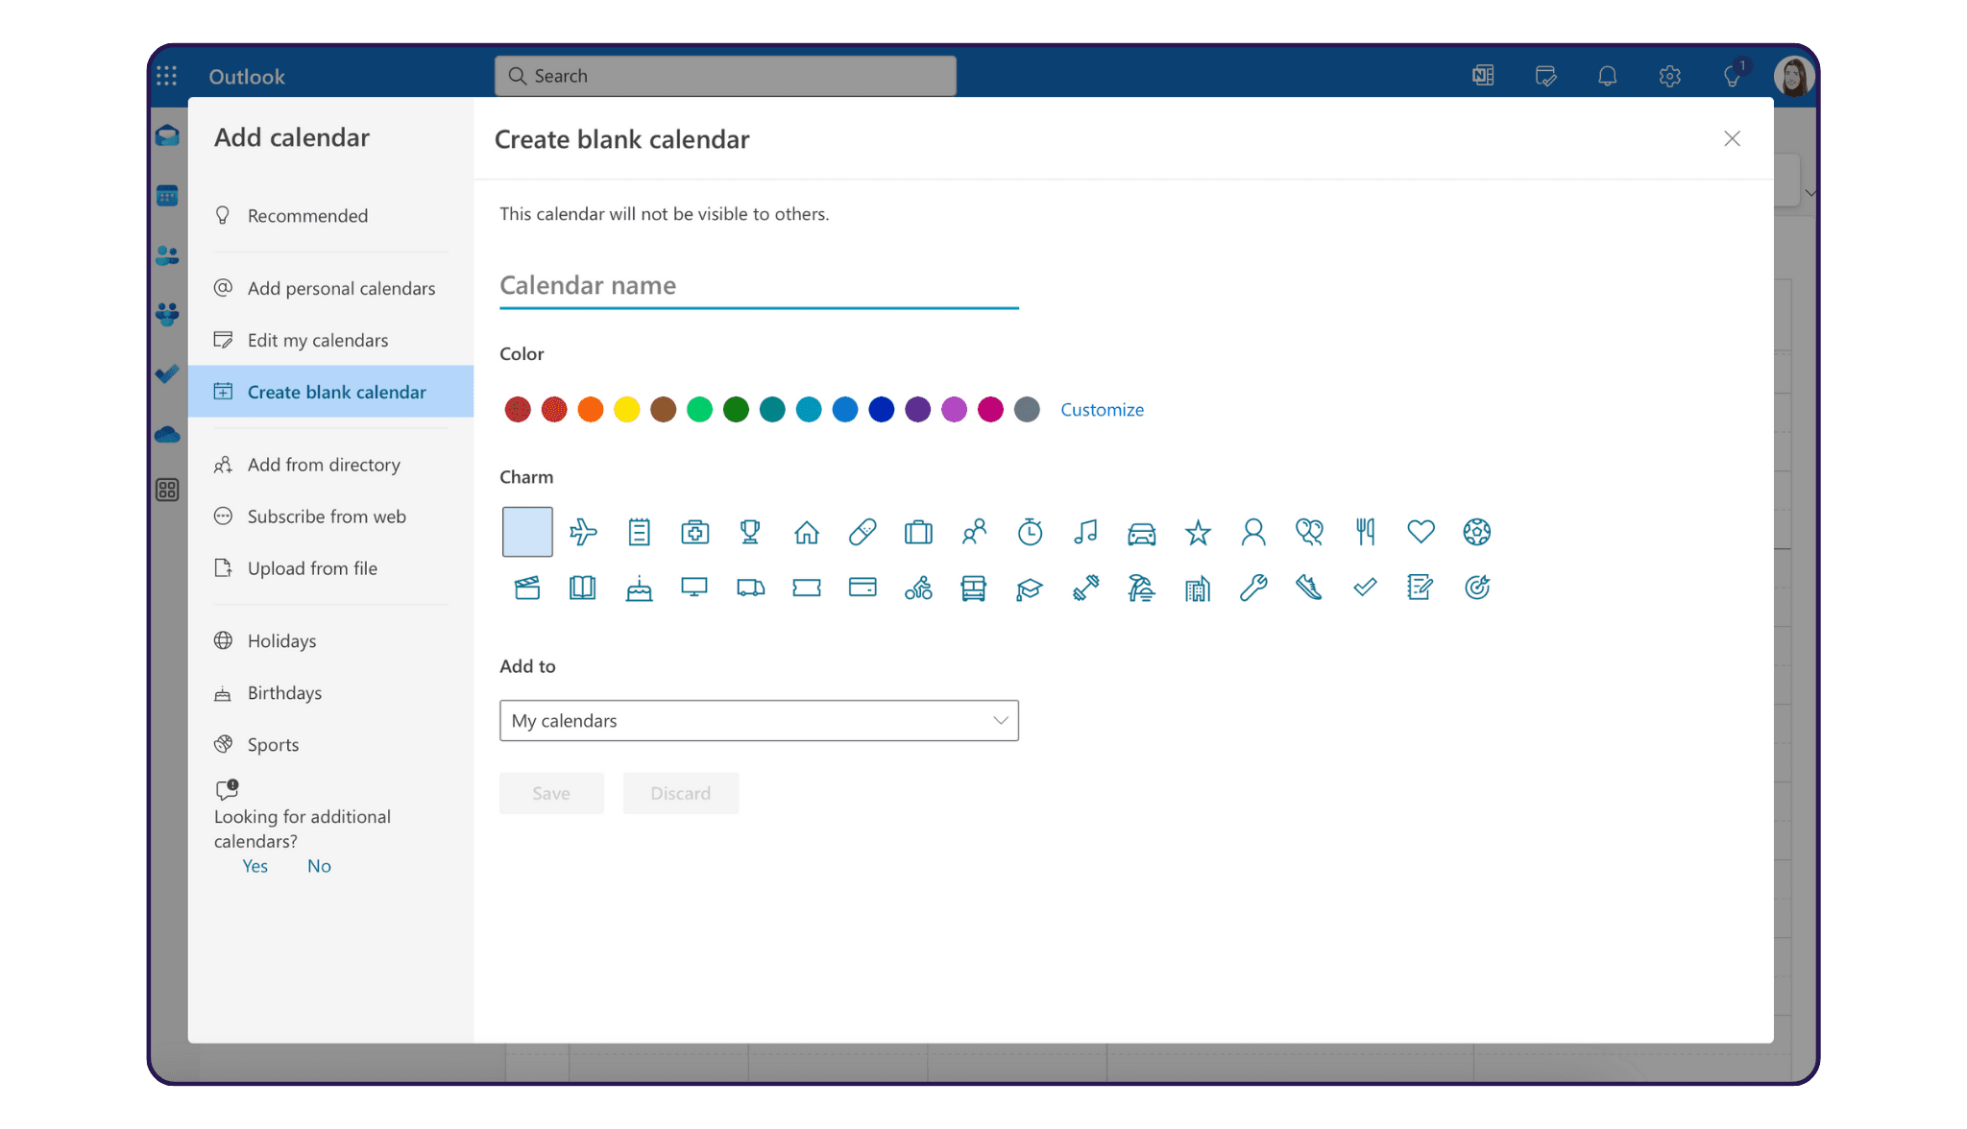Choose the clipboard list charm
Screen dimensions: 1967x1129
click(x=639, y=532)
